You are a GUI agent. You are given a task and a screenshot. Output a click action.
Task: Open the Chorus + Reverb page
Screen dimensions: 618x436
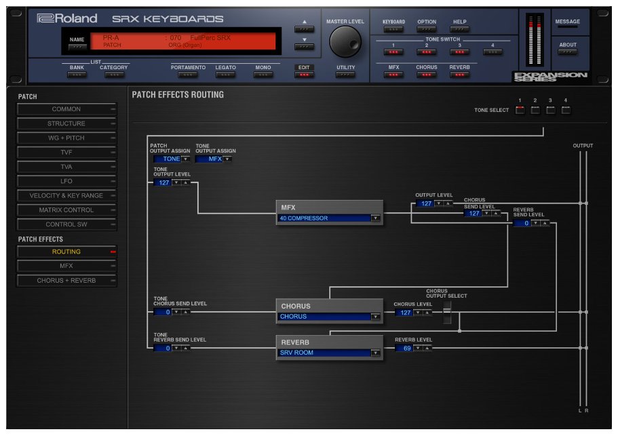click(66, 281)
